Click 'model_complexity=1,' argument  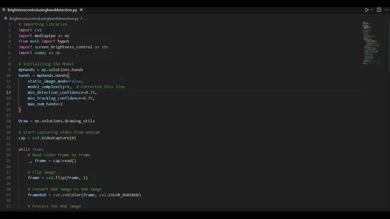pos(49,87)
